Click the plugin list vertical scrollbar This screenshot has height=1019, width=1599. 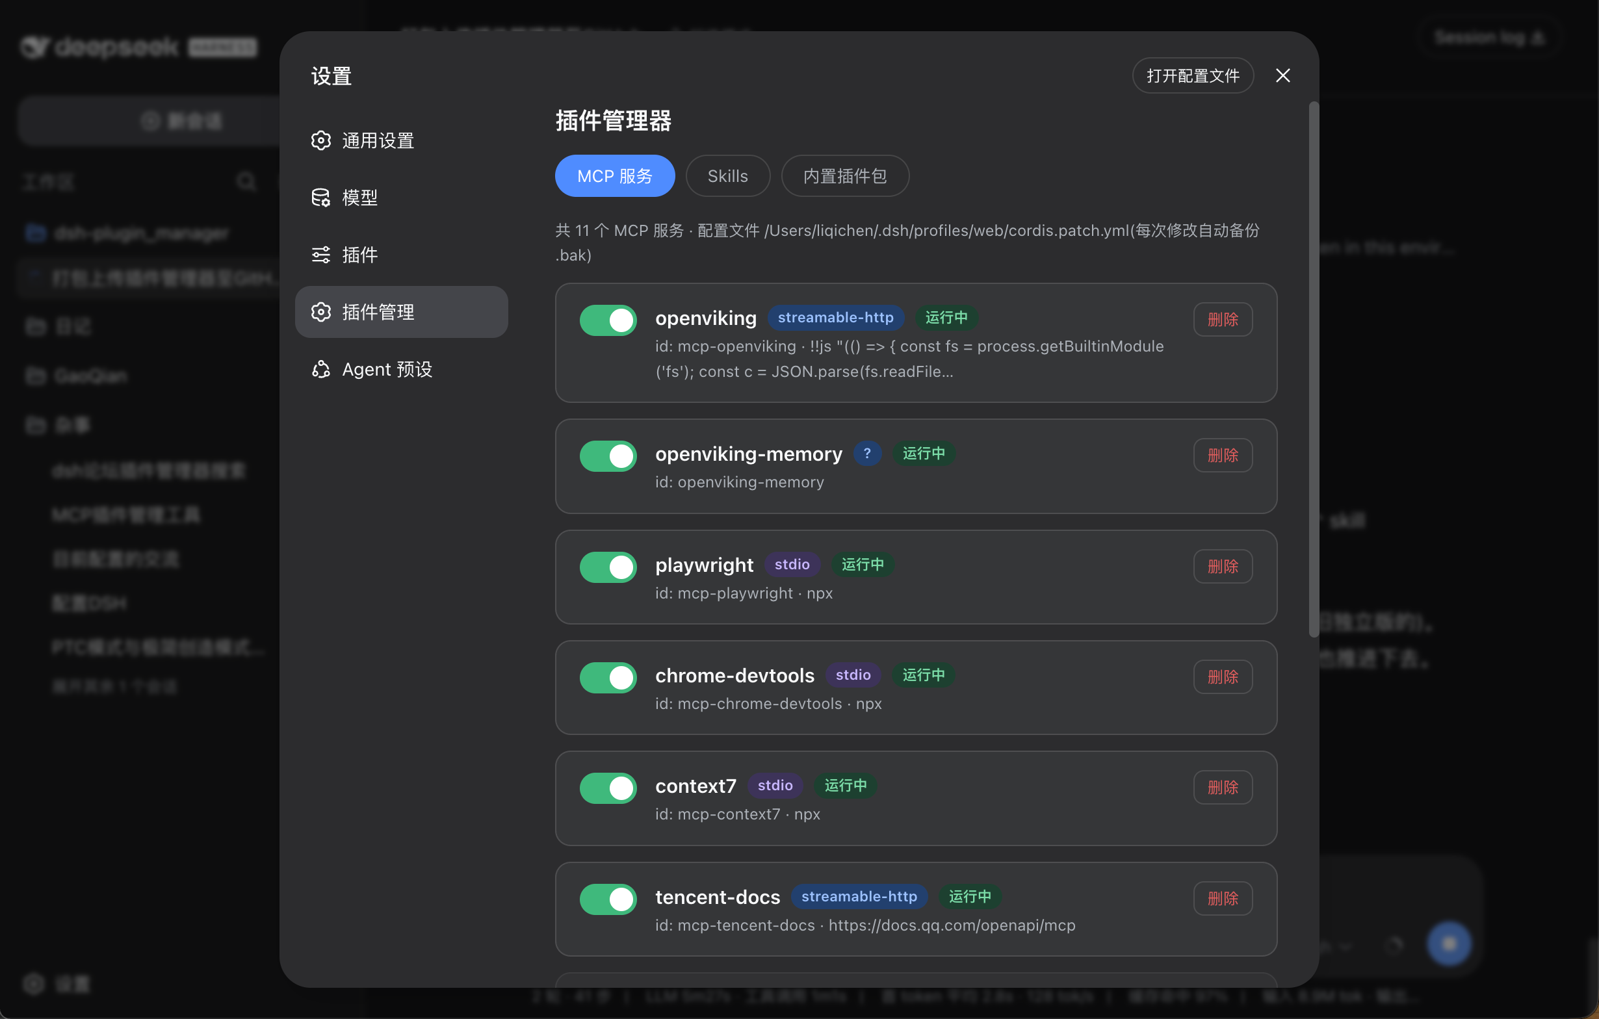click(x=1313, y=369)
